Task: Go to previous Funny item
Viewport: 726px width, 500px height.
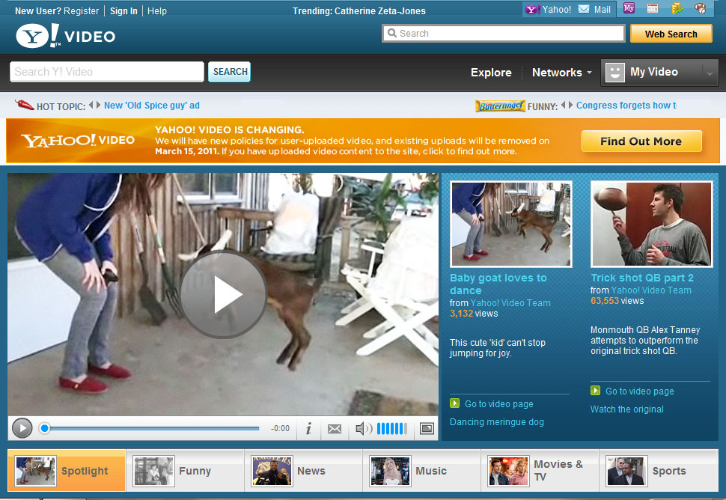Action: 564,105
